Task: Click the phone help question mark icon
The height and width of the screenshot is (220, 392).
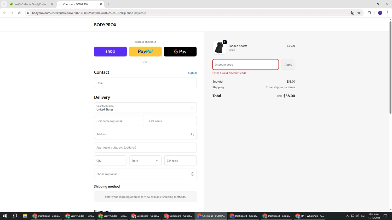Action: pos(193,174)
